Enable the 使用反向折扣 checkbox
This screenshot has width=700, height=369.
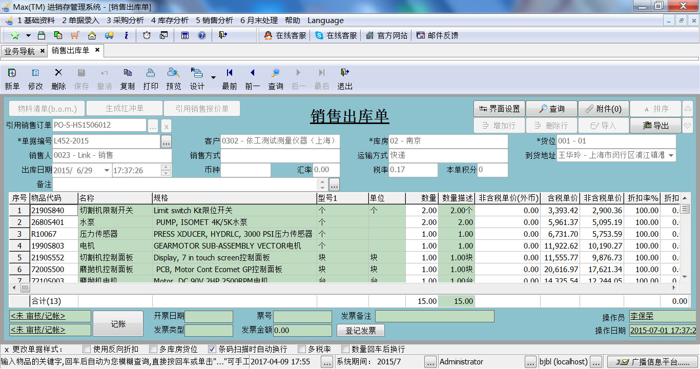87,349
